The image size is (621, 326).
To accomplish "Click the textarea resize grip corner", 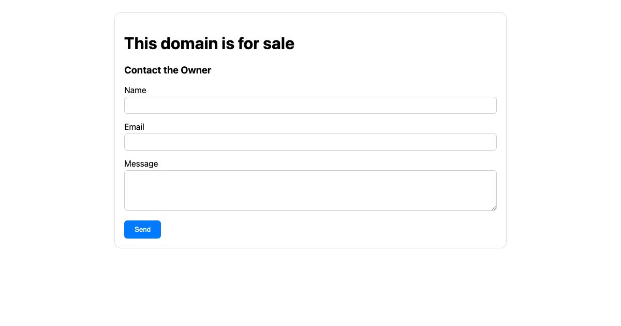I will pos(494,208).
